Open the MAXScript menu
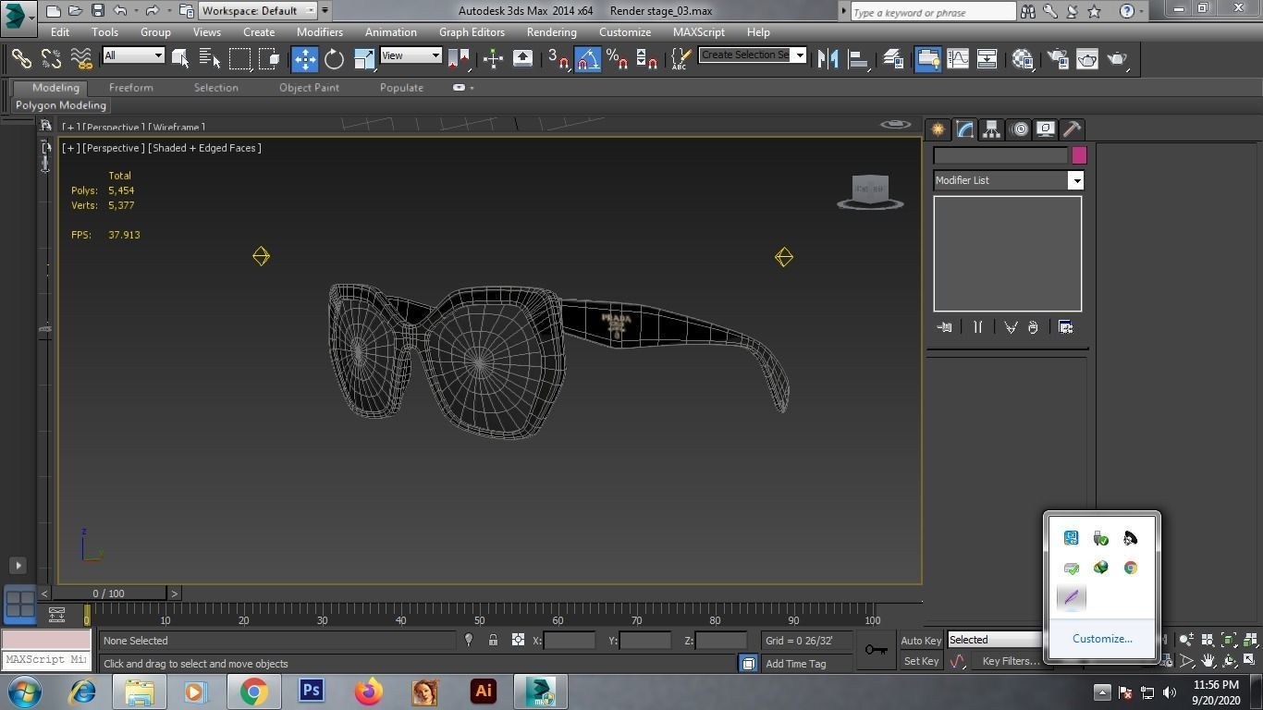The height and width of the screenshot is (710, 1263). (x=699, y=31)
